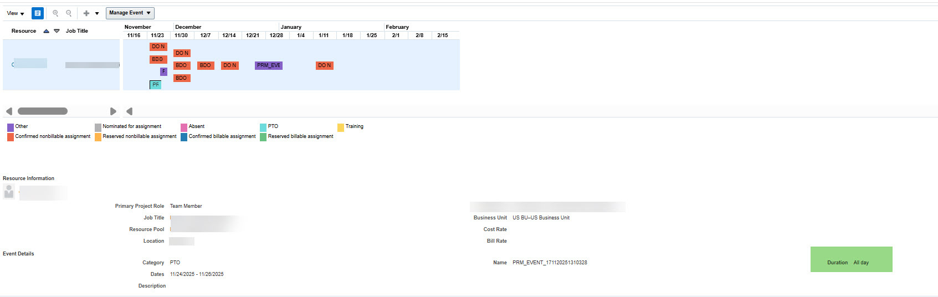Click the February month header

397,27
